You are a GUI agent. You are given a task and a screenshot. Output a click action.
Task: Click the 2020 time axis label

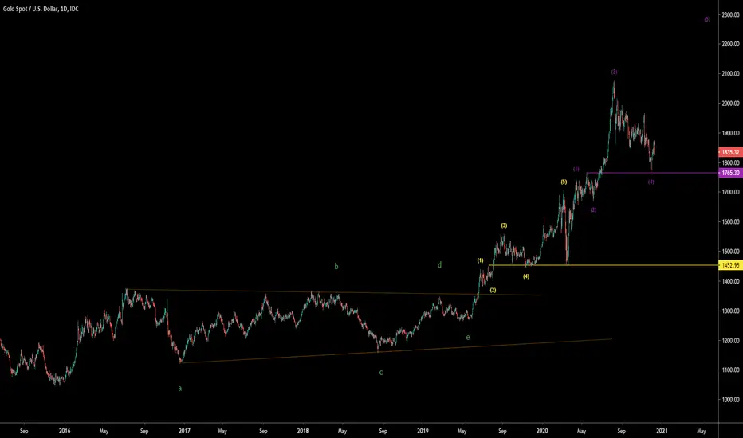coord(542,431)
